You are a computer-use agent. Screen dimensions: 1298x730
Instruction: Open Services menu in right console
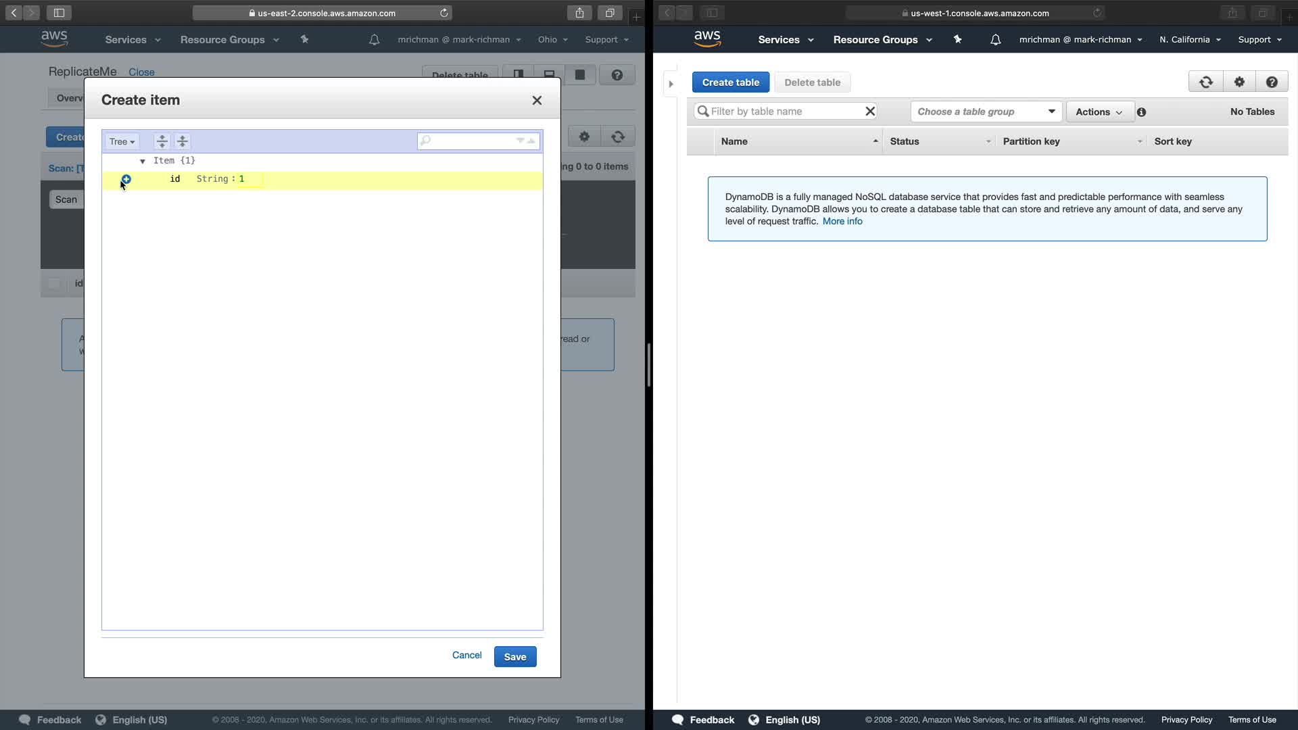786,40
